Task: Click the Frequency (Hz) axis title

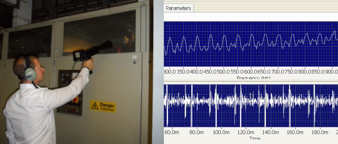Action: (x=253, y=77)
